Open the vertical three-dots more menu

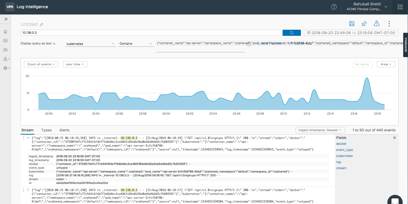pyautogui.click(x=389, y=24)
